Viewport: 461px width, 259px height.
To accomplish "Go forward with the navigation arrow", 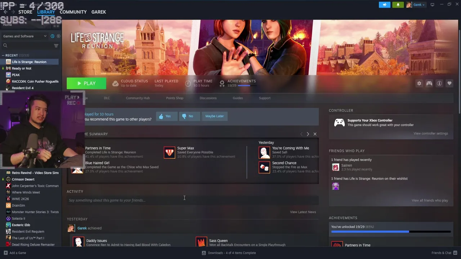I will (14, 12).
